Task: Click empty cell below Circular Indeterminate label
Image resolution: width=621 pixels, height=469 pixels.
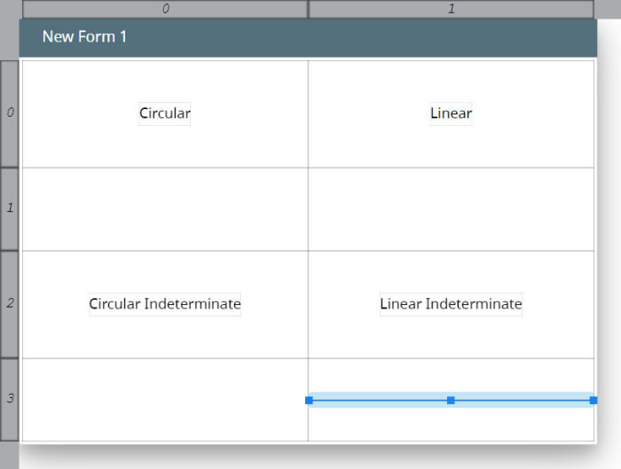Action: 165,399
